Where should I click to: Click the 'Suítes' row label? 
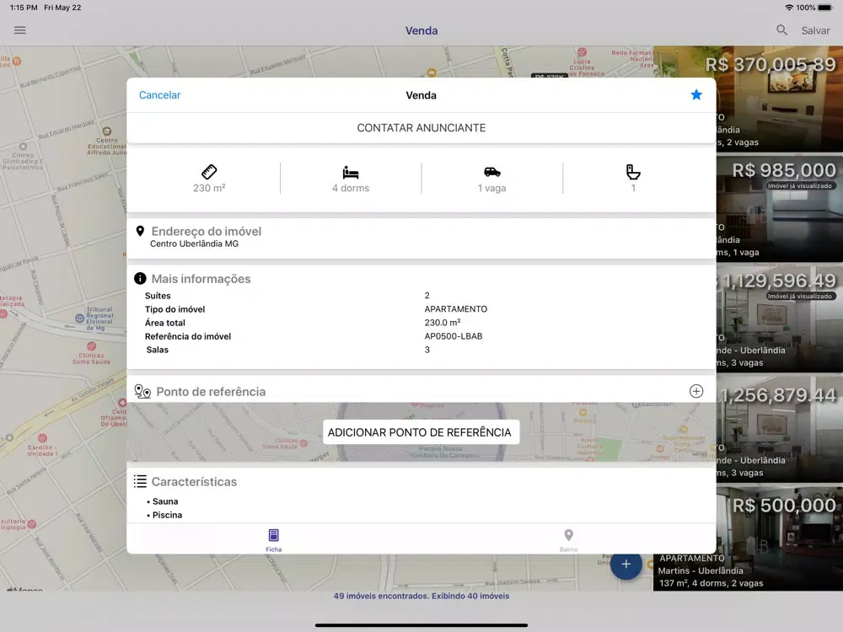(158, 296)
